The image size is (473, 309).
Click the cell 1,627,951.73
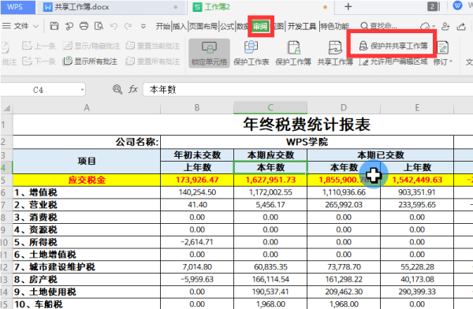click(270, 181)
